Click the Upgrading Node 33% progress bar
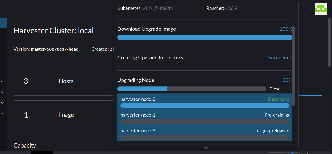Screen dimensions: 332x154 click(x=192, y=88)
